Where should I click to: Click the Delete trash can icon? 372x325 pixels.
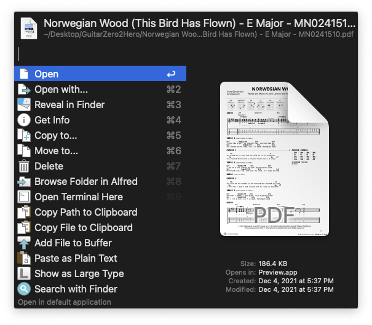[24, 166]
